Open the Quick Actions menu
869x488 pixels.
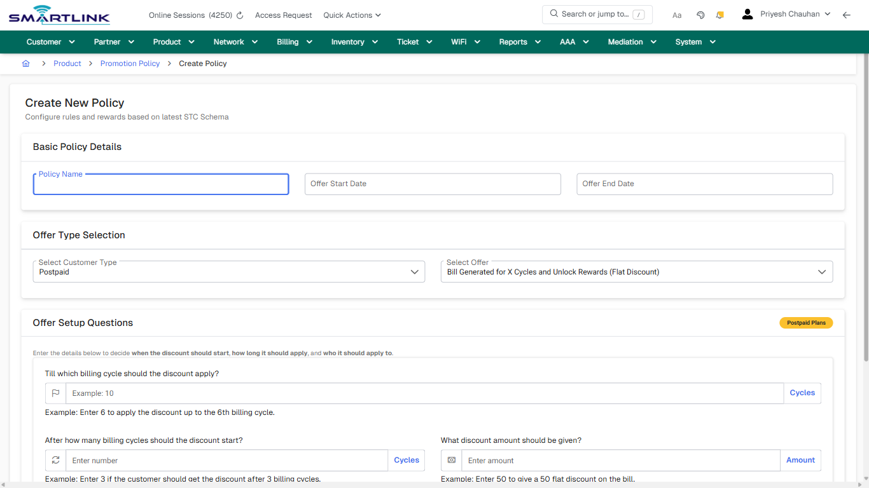point(351,15)
